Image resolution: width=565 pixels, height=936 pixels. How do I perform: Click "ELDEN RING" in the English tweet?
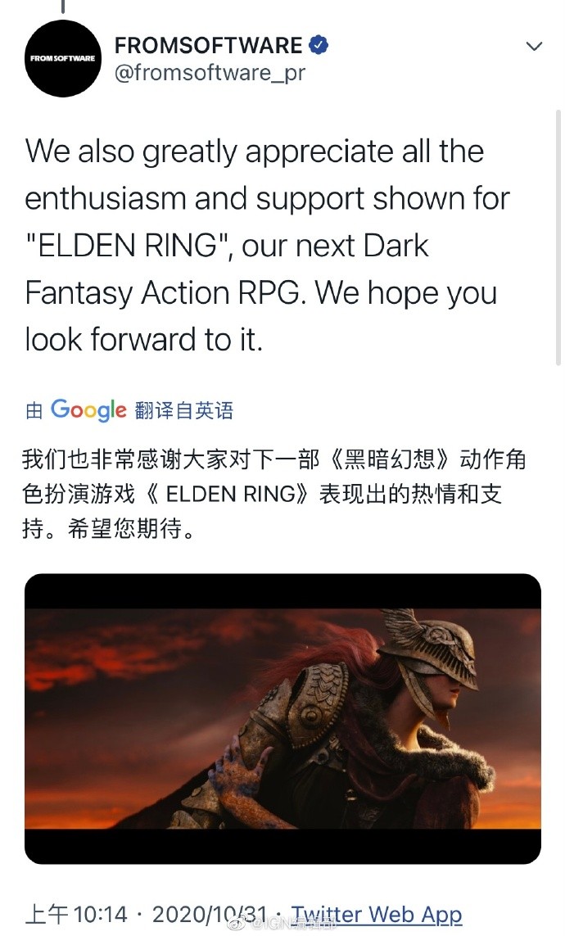coord(129,246)
